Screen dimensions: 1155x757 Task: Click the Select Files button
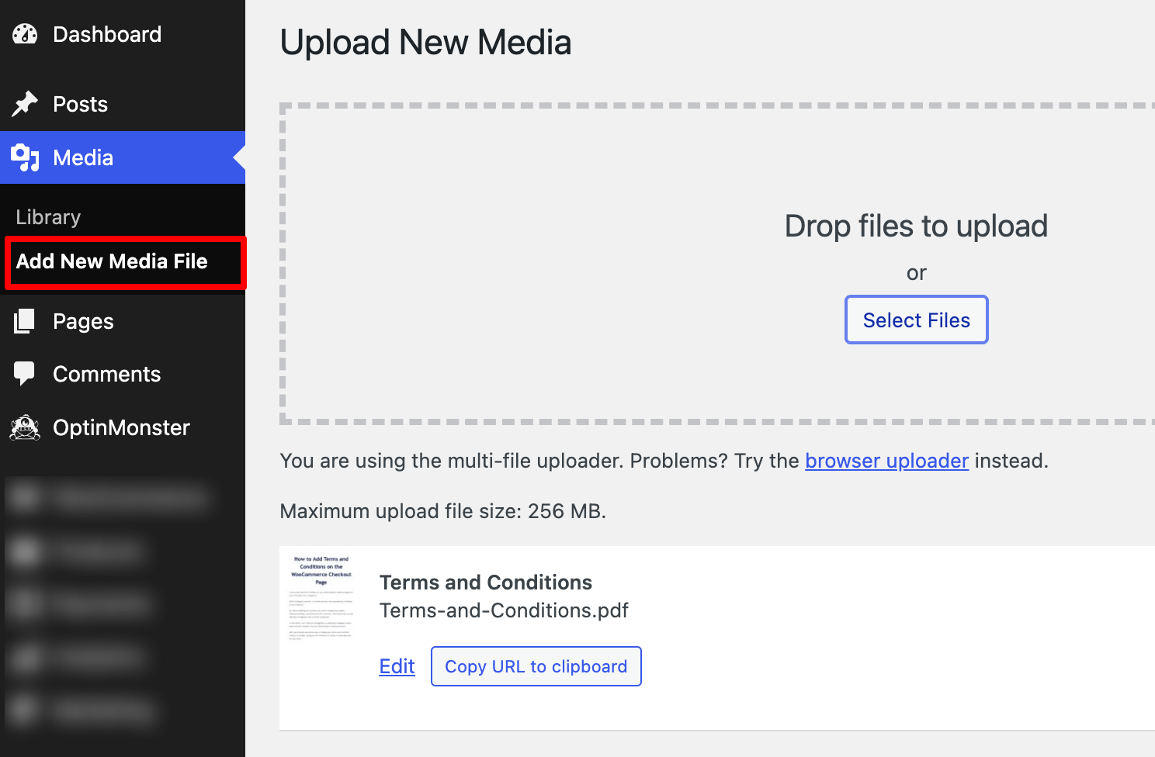pos(917,320)
